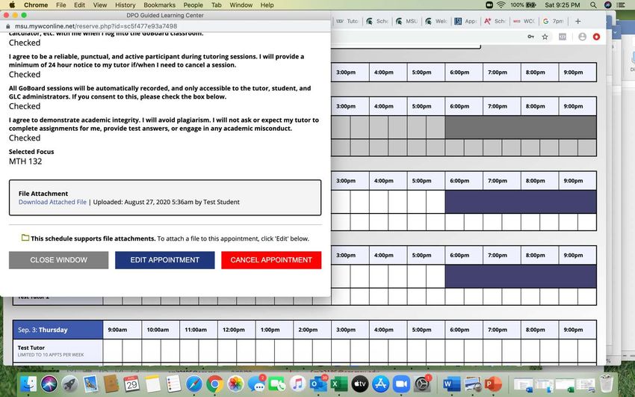Screen dimensions: 635x397
Task: Open Zoom app in the dock
Action: point(401,384)
